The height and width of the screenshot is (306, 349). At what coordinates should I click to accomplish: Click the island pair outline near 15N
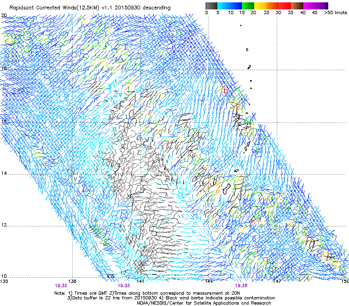(x=247, y=147)
